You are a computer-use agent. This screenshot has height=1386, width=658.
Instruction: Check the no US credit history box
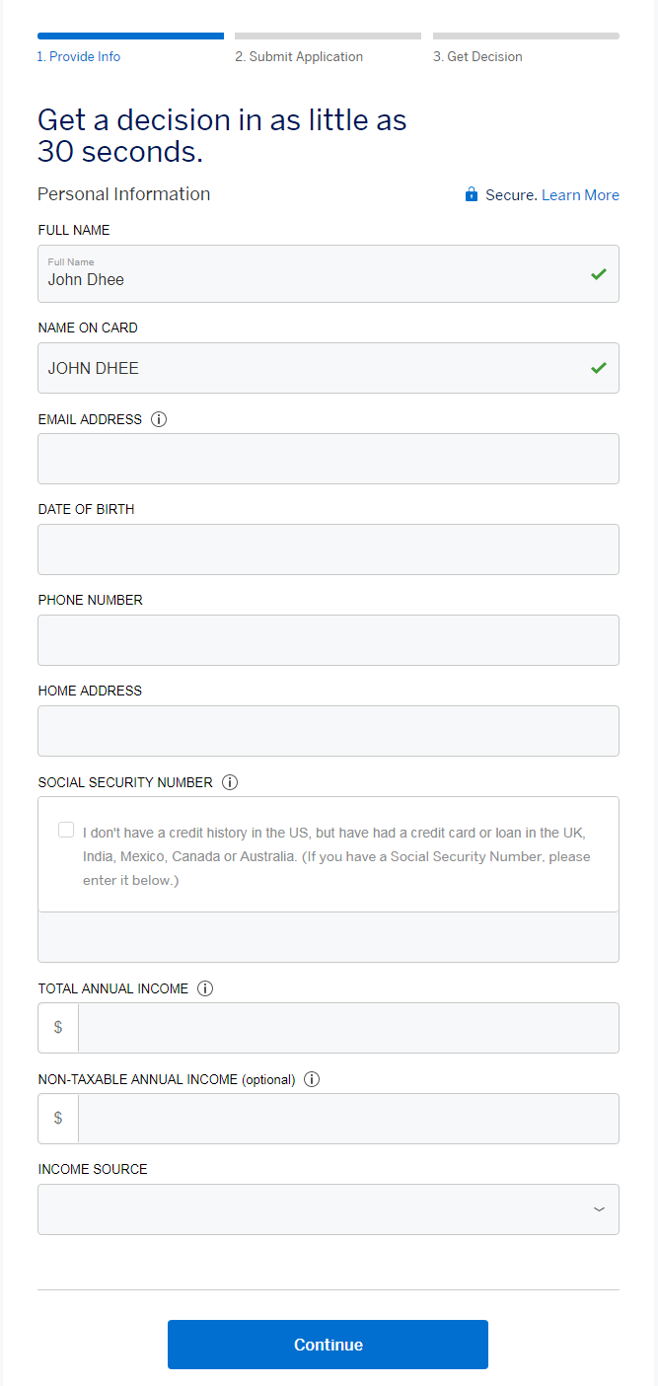66,830
